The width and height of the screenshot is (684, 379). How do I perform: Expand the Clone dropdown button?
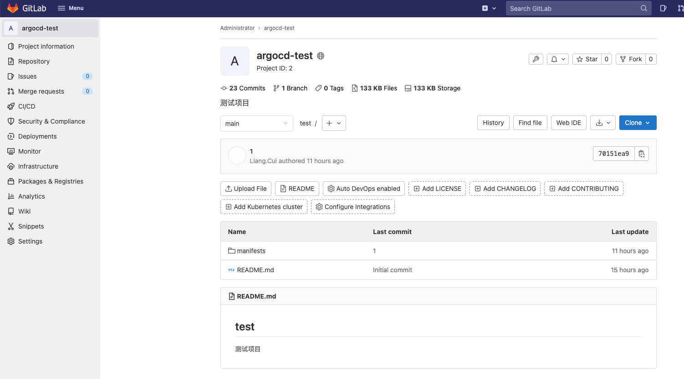638,123
